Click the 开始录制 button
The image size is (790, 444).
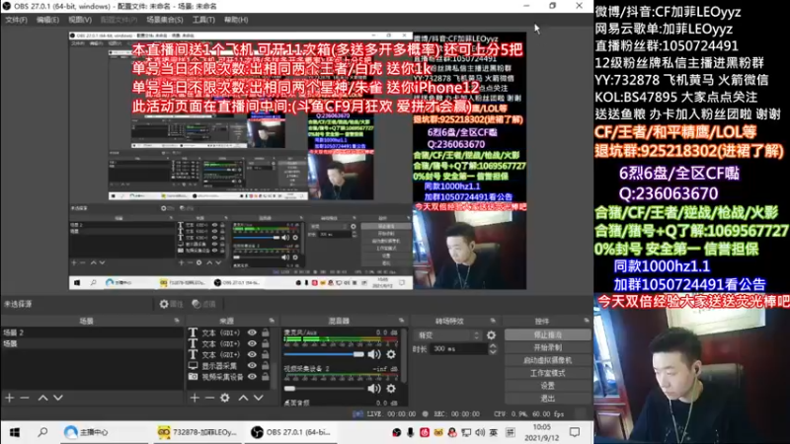click(x=548, y=347)
